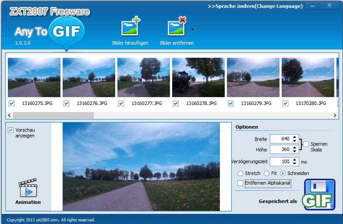Open dropdown arrow beside Bilder entfernen
This screenshot has height=224, width=343.
(192, 30)
